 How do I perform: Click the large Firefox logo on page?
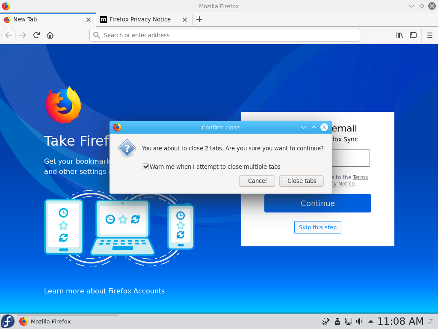pos(63,105)
